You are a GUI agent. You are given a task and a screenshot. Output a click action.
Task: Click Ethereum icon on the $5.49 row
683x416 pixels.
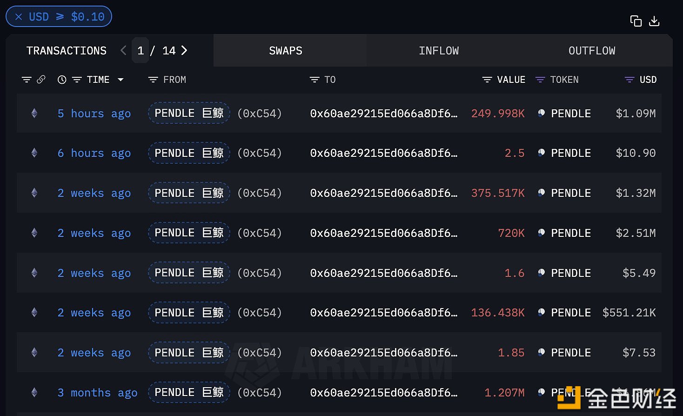click(x=34, y=273)
